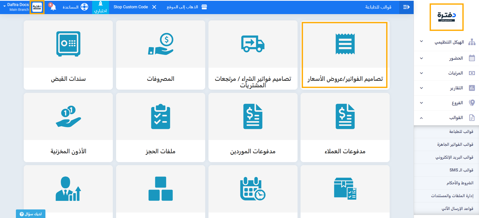Click the لديك سؤال help button
479x218 pixels.
coord(31,214)
